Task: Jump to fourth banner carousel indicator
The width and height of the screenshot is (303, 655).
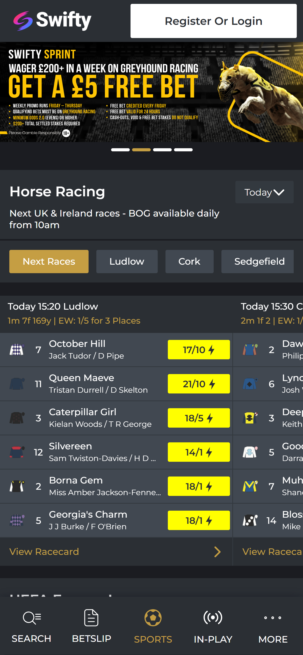Action: (183, 150)
